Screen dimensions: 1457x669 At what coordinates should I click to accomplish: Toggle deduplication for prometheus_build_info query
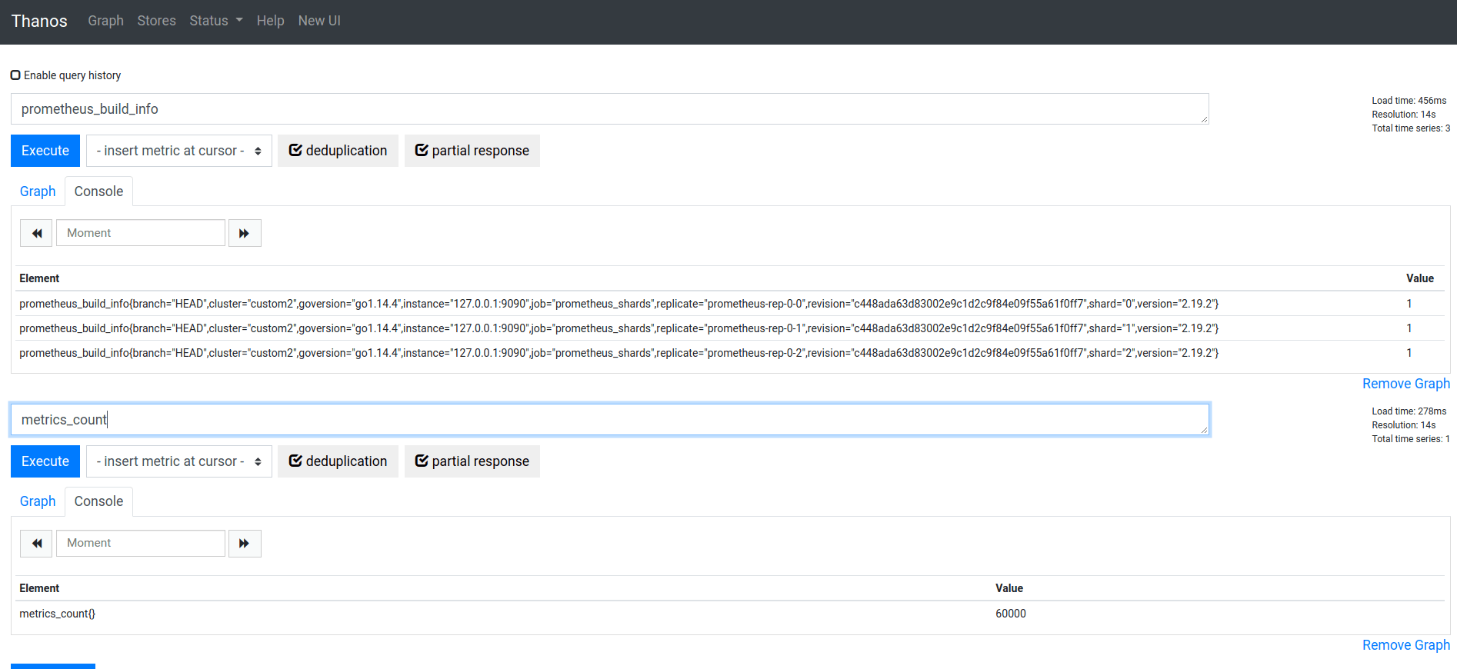point(338,151)
